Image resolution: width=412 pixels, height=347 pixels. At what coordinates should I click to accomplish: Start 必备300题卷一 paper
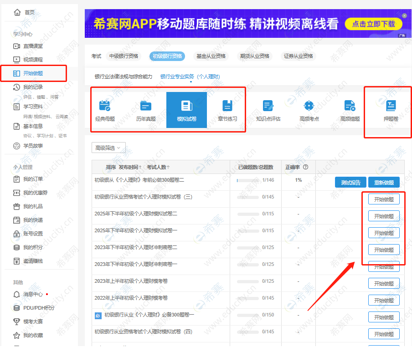pos(384,317)
